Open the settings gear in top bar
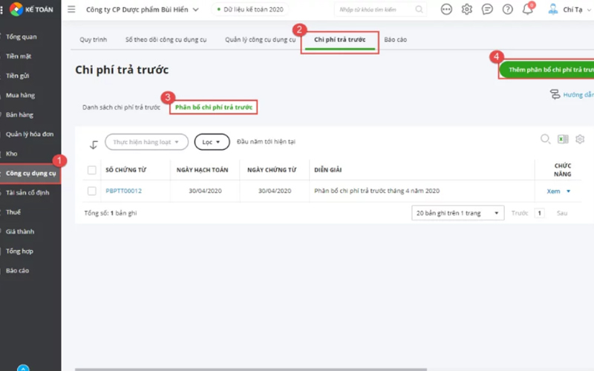The width and height of the screenshot is (594, 371). (467, 10)
